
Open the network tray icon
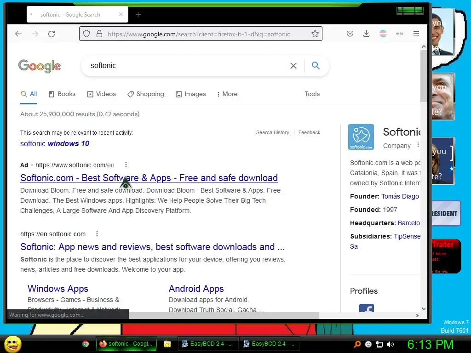pyautogui.click(x=379, y=344)
